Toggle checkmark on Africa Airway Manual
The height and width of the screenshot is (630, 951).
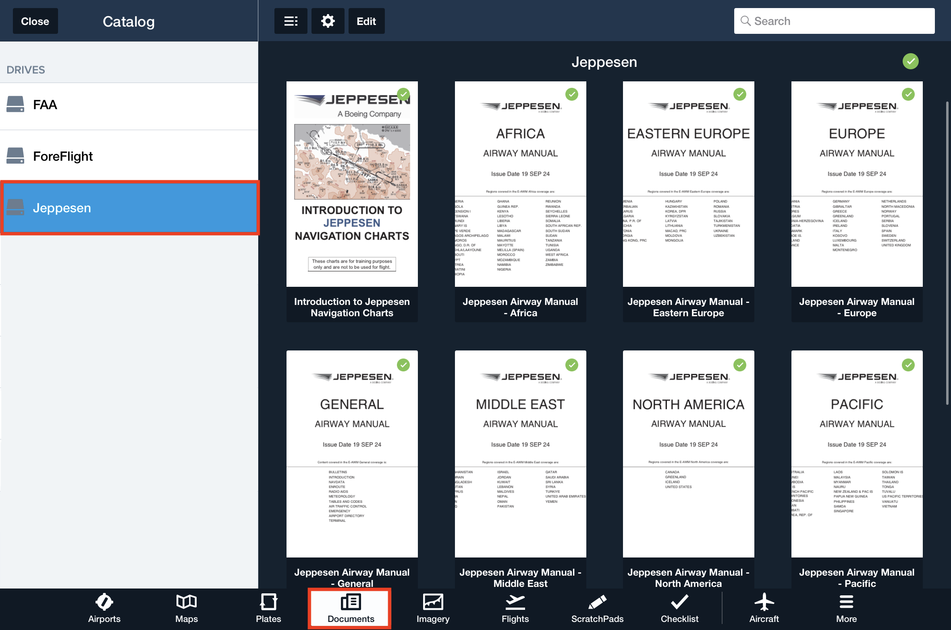click(x=571, y=94)
